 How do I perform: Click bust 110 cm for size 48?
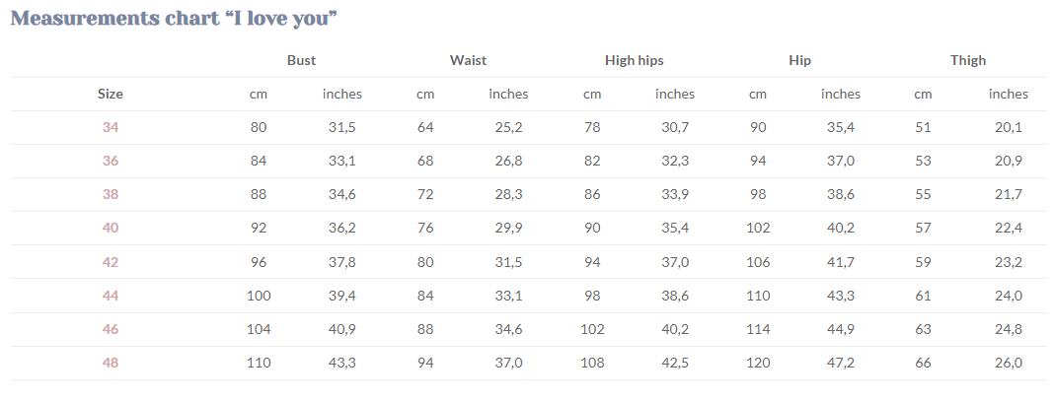pyautogui.click(x=259, y=362)
